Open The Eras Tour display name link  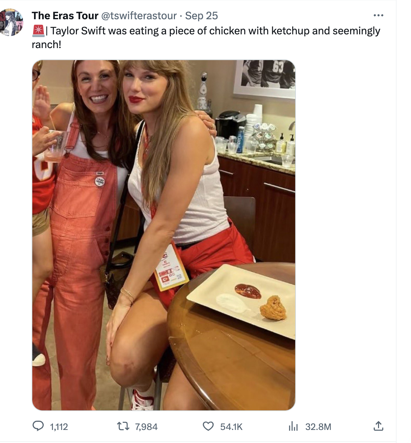pos(65,16)
